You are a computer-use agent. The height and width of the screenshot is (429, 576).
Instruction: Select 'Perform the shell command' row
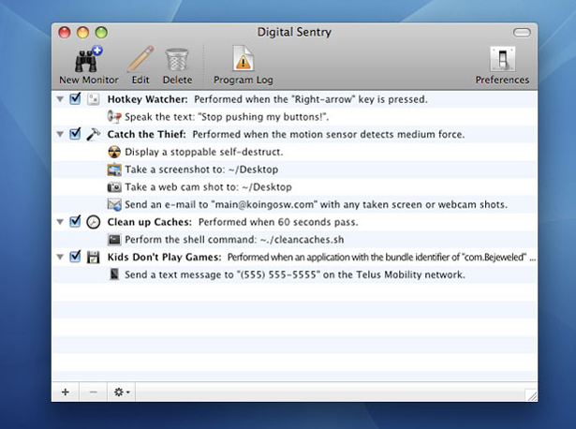[295, 240]
